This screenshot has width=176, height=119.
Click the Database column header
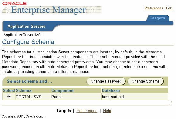(x=111, y=90)
